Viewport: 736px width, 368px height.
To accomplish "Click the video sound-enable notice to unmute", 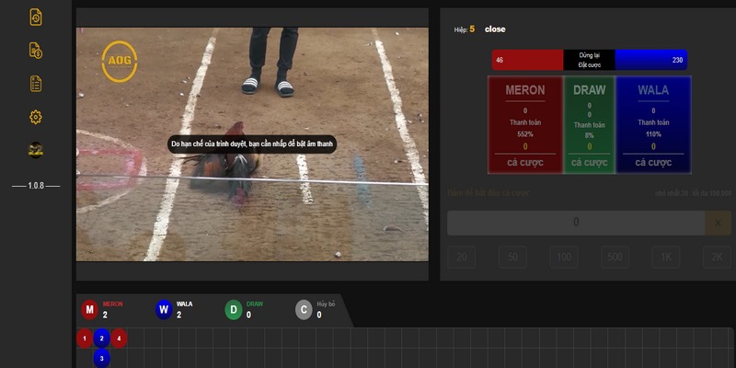I will point(252,144).
